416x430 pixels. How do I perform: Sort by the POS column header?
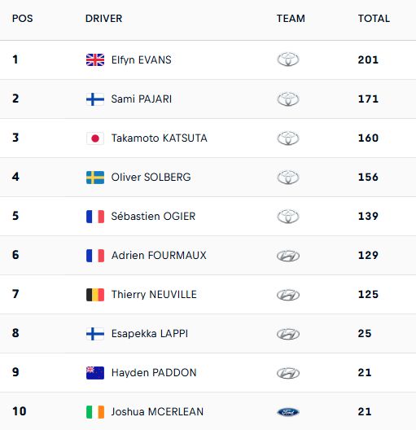(23, 19)
